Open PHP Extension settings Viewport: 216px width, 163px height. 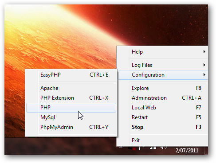(x=71, y=98)
